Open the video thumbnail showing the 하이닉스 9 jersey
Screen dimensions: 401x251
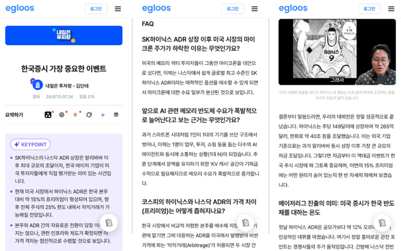337,52
